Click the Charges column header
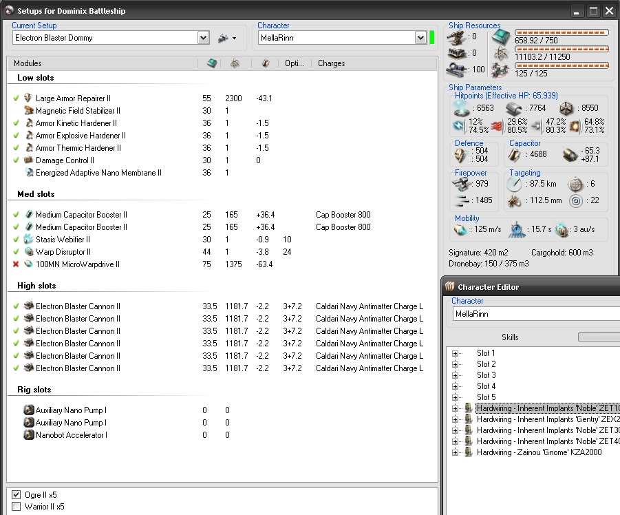The height and width of the screenshot is (515, 620). pyautogui.click(x=331, y=63)
